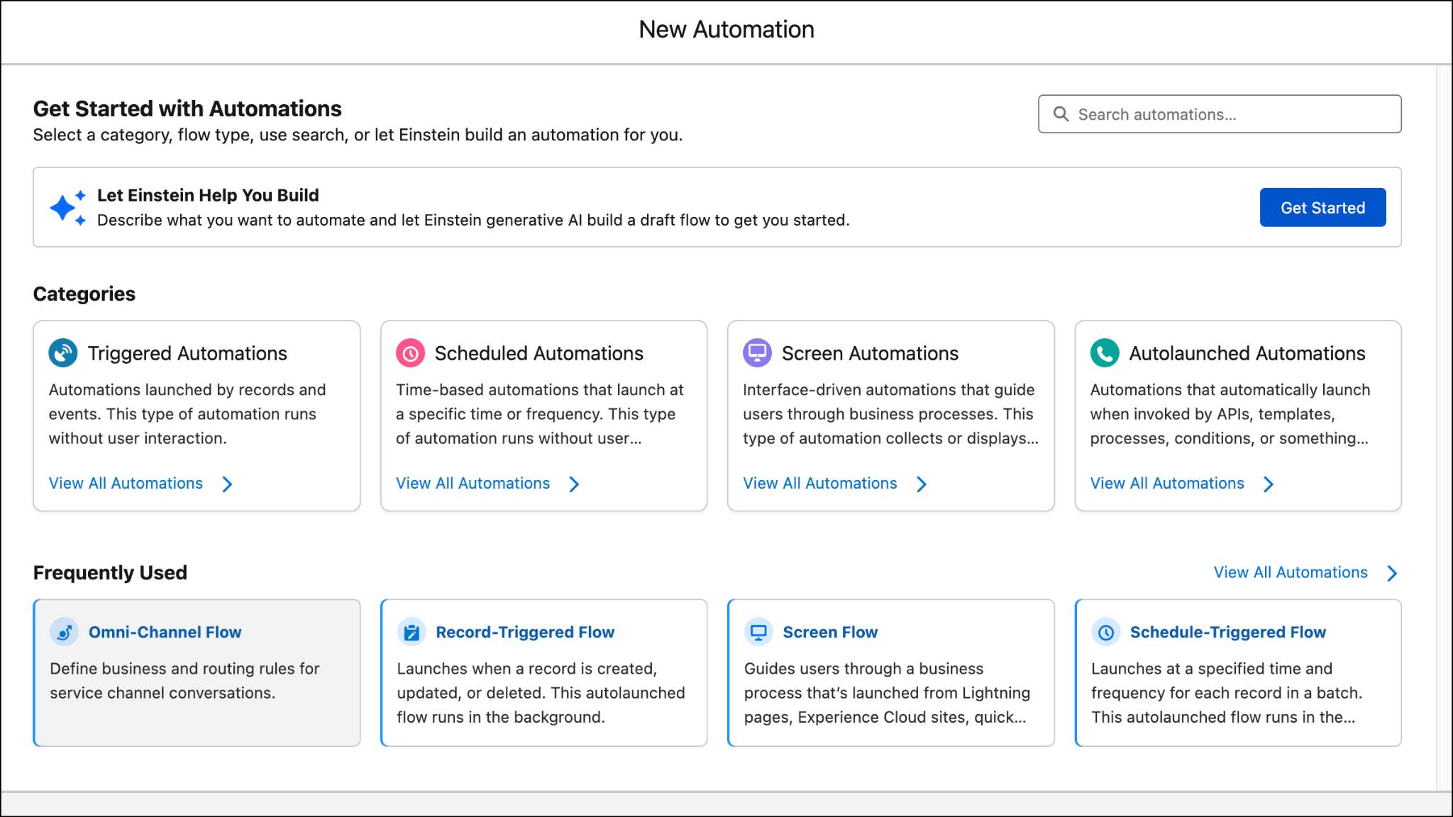Screen dimensions: 1453x817
Task: Click the Triggered Automations description text
Action: 187,414
